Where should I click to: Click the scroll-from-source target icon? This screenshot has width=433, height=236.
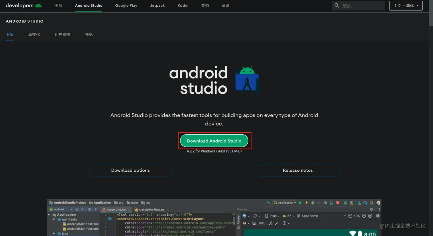[x=77, y=209]
